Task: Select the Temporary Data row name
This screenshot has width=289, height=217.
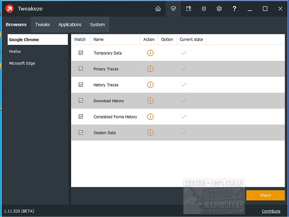Action: pyautogui.click(x=108, y=53)
